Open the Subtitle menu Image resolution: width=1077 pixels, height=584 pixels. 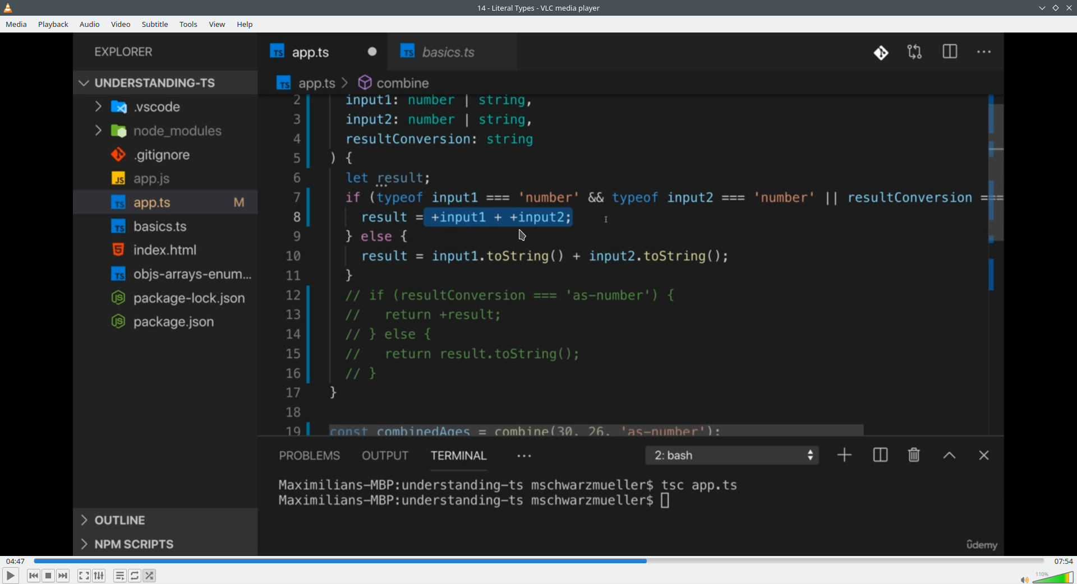[x=155, y=25]
